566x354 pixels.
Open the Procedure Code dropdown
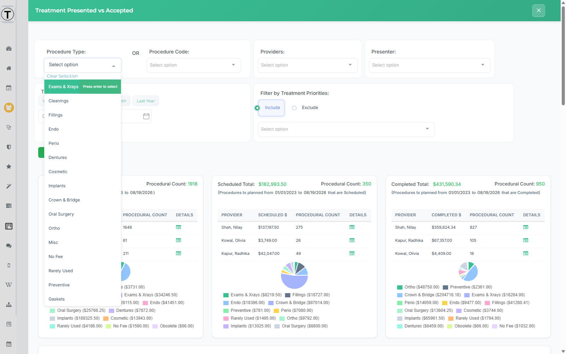tap(194, 65)
